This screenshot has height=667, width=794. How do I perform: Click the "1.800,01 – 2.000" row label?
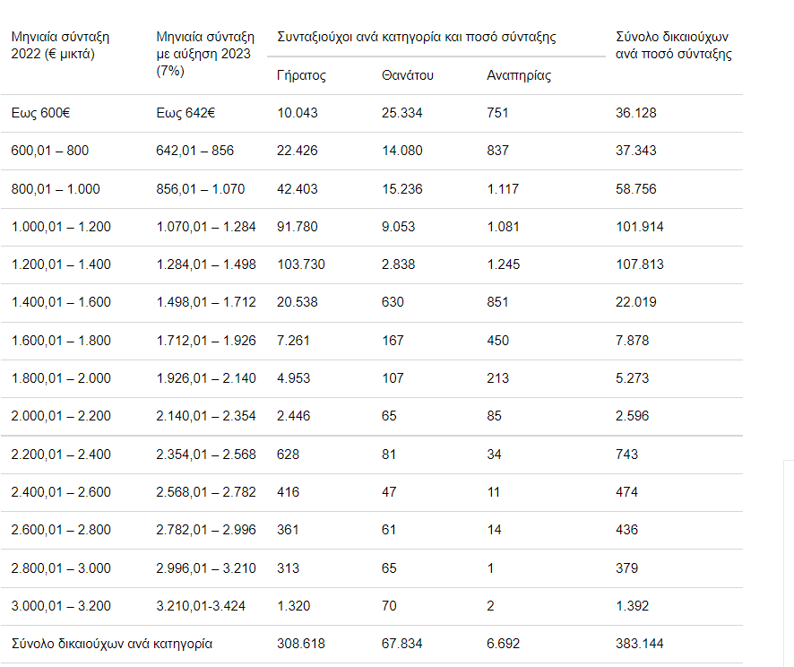62,378
